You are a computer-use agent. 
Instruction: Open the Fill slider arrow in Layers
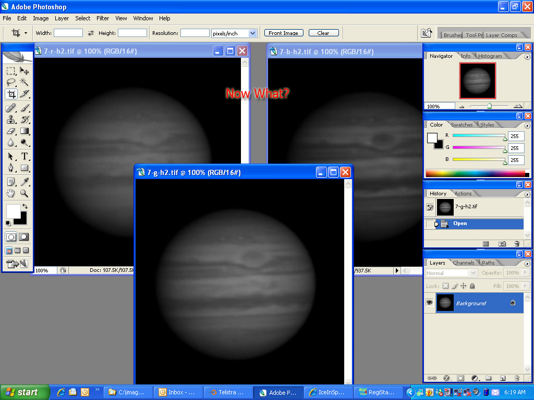point(525,286)
